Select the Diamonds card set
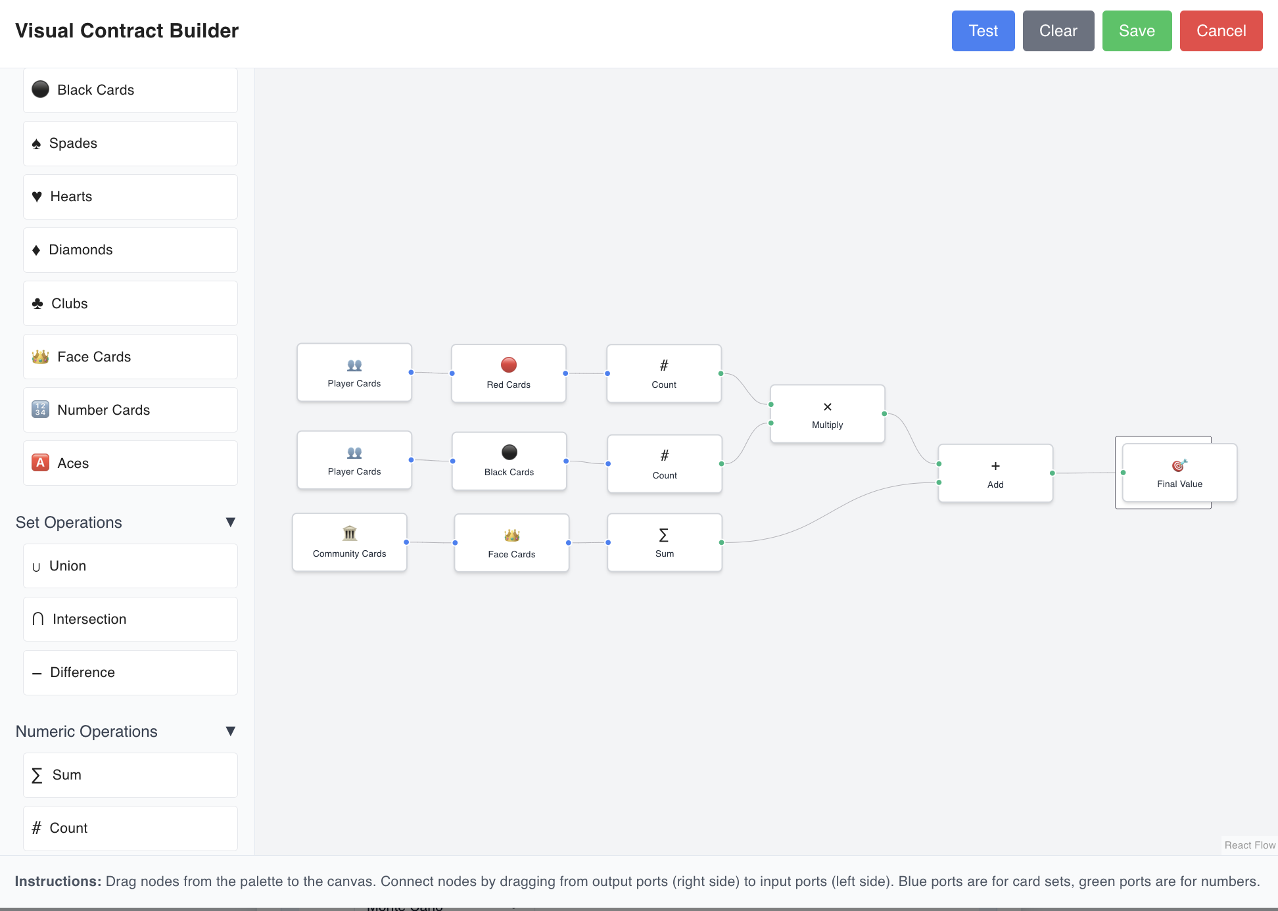Screen dimensions: 1278x911 click(130, 250)
